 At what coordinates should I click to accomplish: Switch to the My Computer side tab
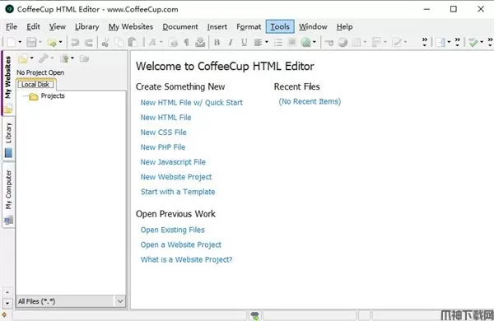tap(8, 195)
